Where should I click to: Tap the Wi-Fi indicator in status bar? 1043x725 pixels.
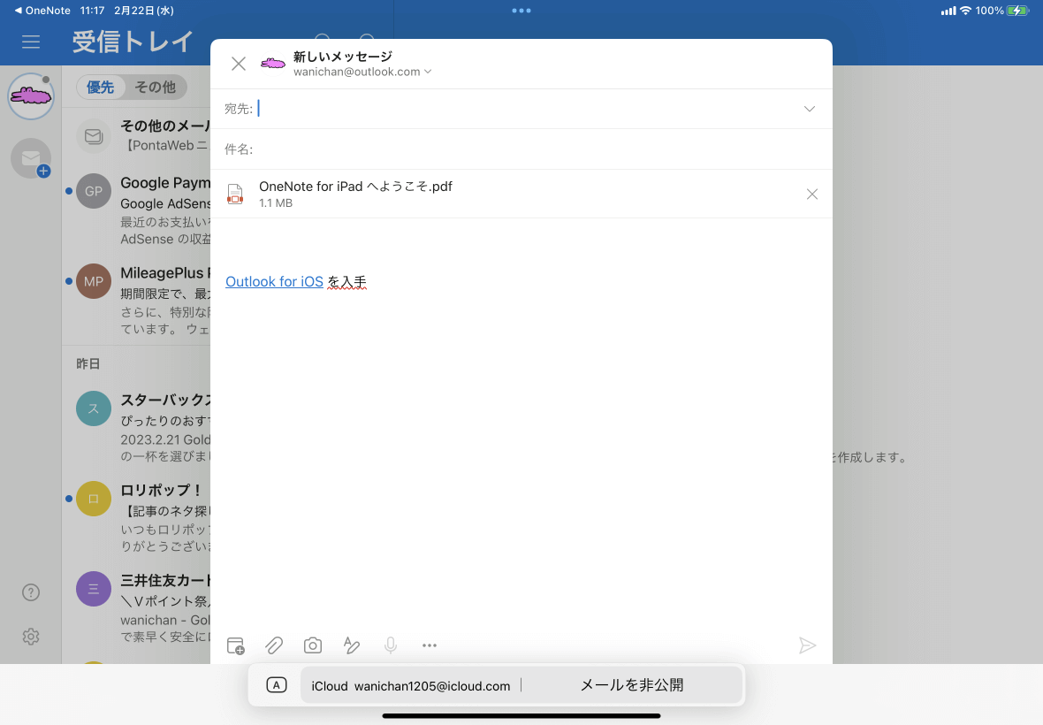pyautogui.click(x=965, y=11)
